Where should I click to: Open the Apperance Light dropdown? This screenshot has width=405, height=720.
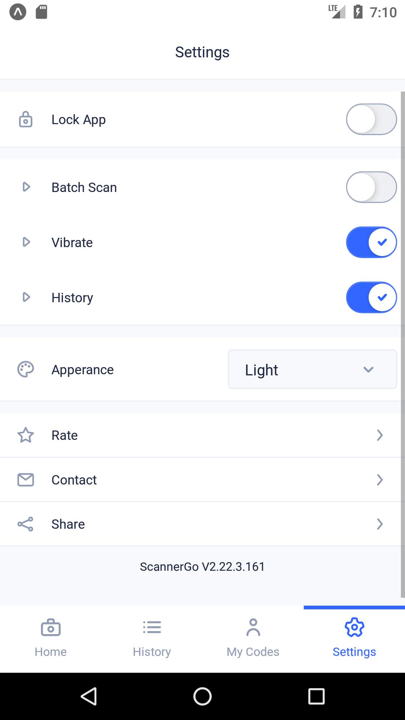[x=312, y=369]
